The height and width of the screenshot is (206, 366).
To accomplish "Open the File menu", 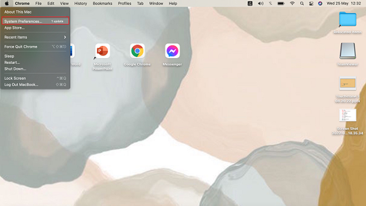I will tap(38, 4).
